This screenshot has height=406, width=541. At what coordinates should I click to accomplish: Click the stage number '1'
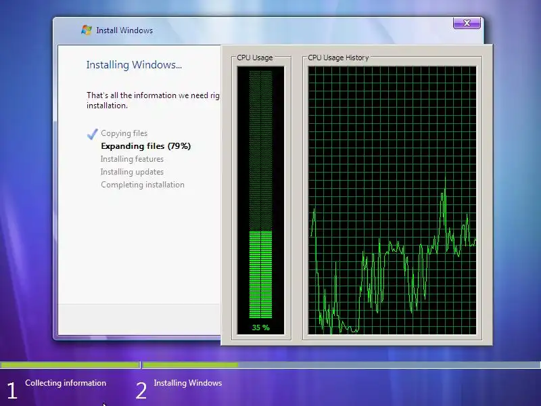click(12, 390)
